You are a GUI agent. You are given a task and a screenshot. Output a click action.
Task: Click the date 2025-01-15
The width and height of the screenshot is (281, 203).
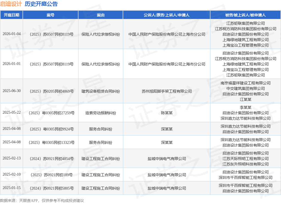pos(12,188)
